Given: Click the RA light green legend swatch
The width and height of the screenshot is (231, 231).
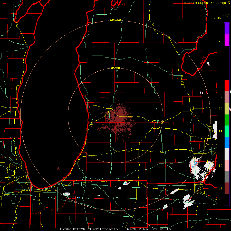Looking at the screenshot, I should click(x=227, y=131).
